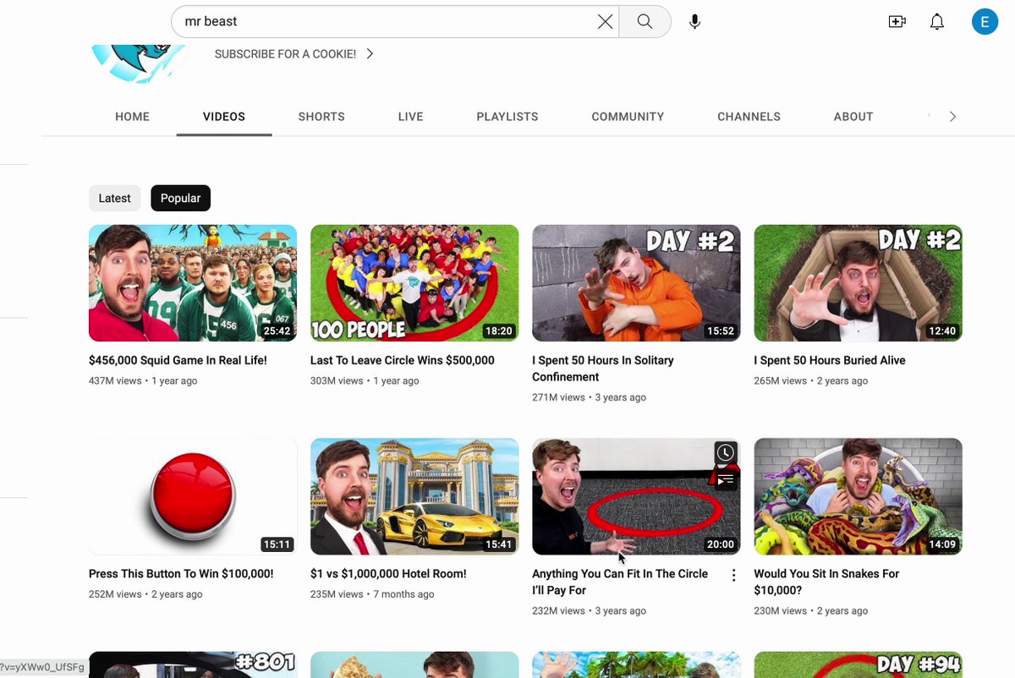Viewport: 1015px width, 678px height.
Task: Click the Watch Later clock icon on thumbnail
Action: [x=726, y=453]
